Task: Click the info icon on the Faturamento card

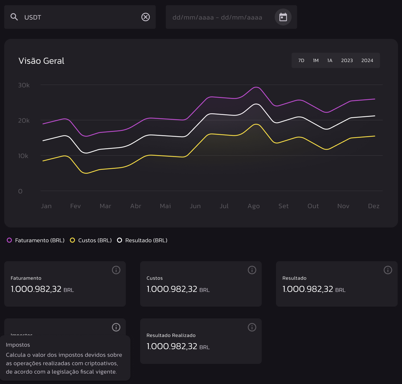Action: (x=116, y=270)
